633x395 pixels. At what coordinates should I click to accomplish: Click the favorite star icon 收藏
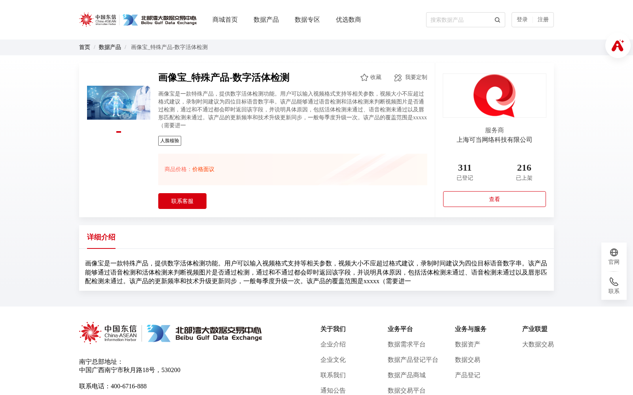coord(364,77)
